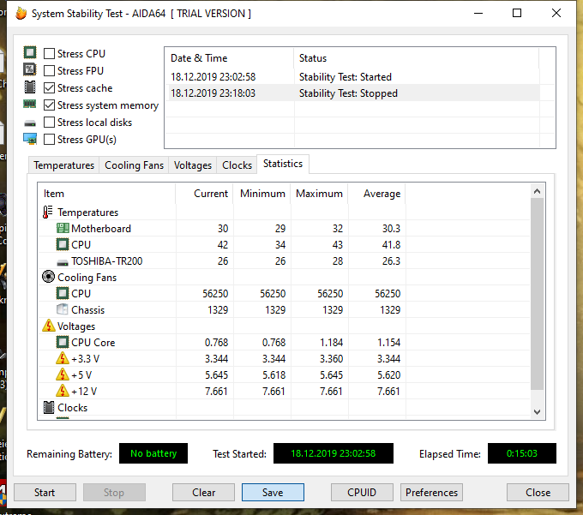Open the Voltages tab
The height and width of the screenshot is (515, 583).
[193, 165]
